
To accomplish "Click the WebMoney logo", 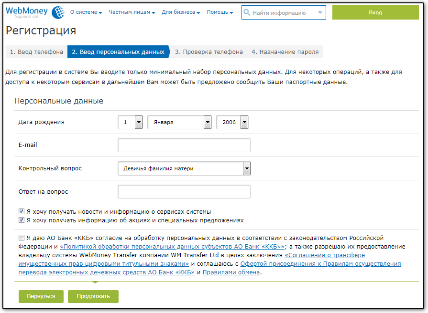I will pyautogui.click(x=35, y=12).
